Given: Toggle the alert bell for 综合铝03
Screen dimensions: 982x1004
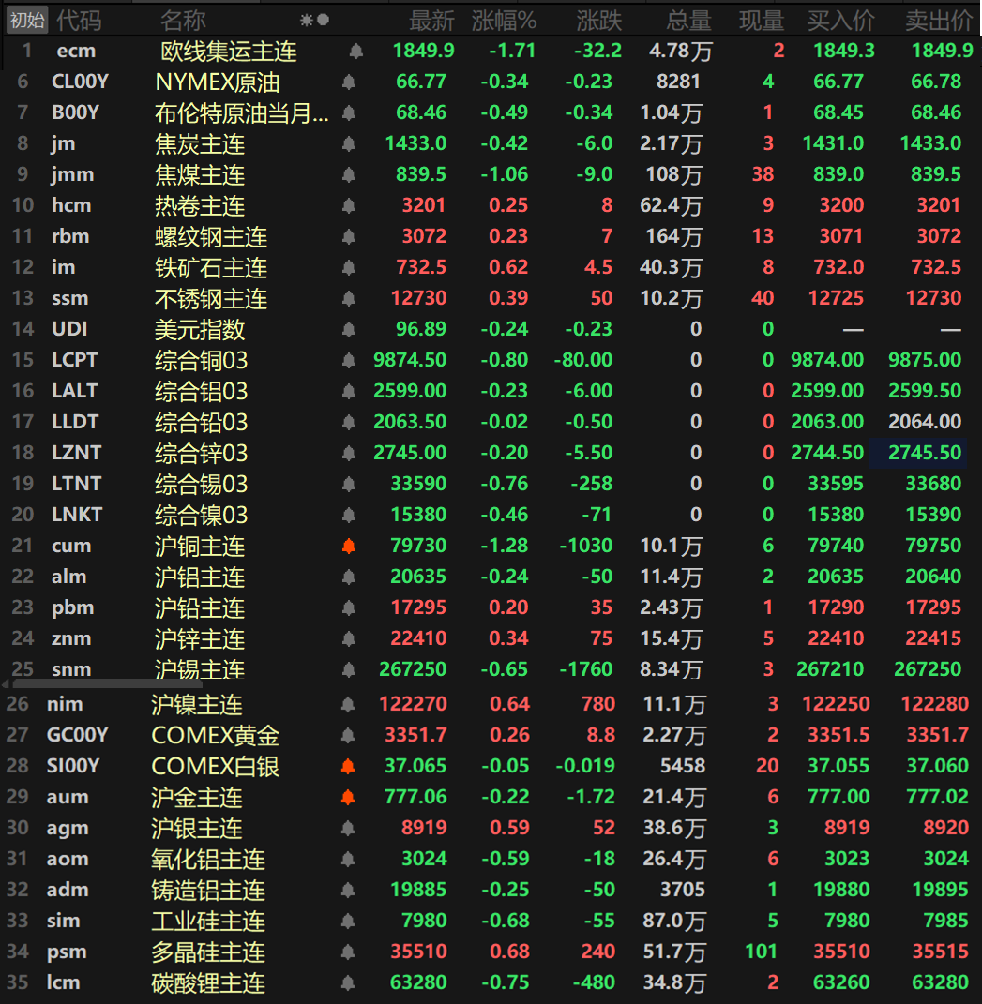Looking at the screenshot, I should click(349, 391).
